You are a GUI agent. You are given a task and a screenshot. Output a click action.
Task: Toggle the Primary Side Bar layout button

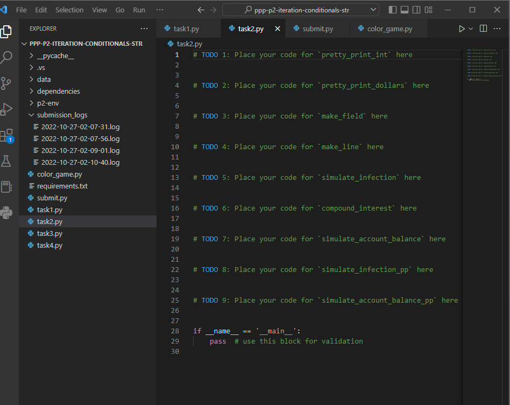tap(392, 10)
